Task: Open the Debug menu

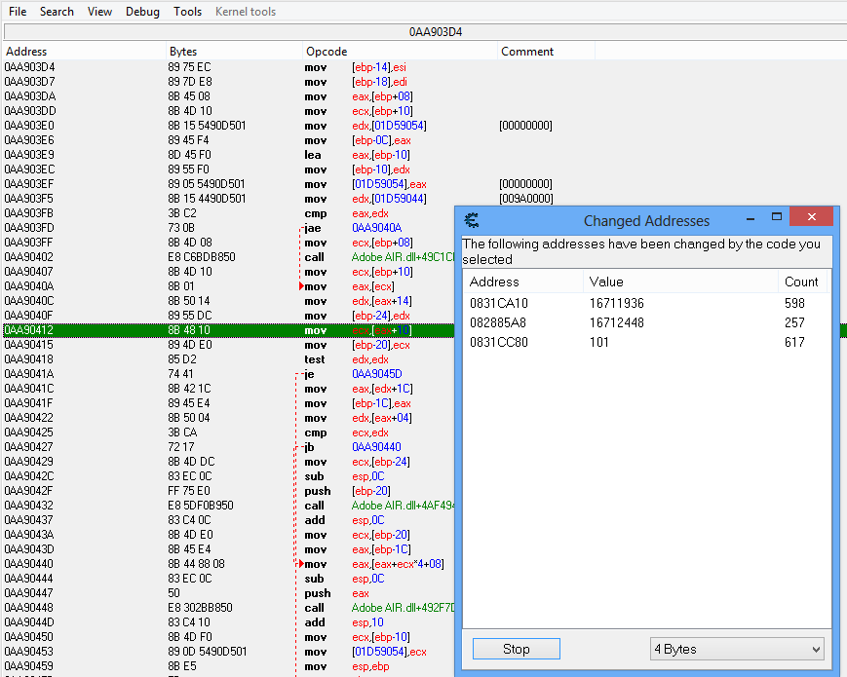Action: click(142, 12)
